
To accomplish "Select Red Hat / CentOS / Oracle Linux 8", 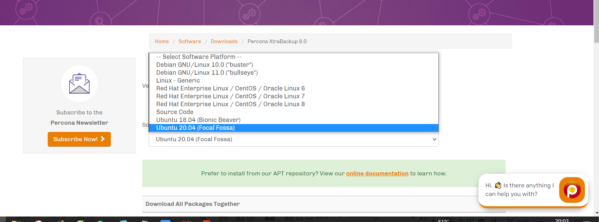I will tap(294, 104).
